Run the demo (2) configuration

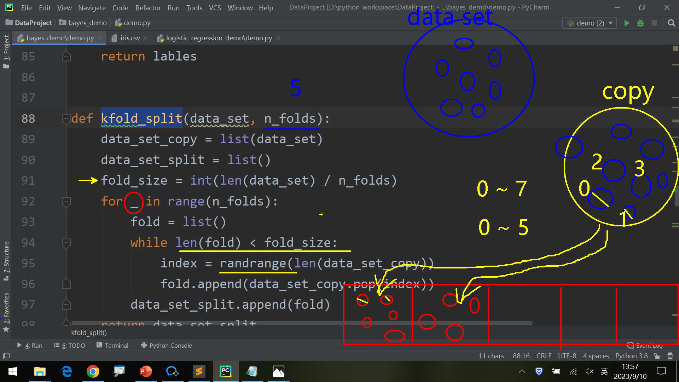(627, 23)
